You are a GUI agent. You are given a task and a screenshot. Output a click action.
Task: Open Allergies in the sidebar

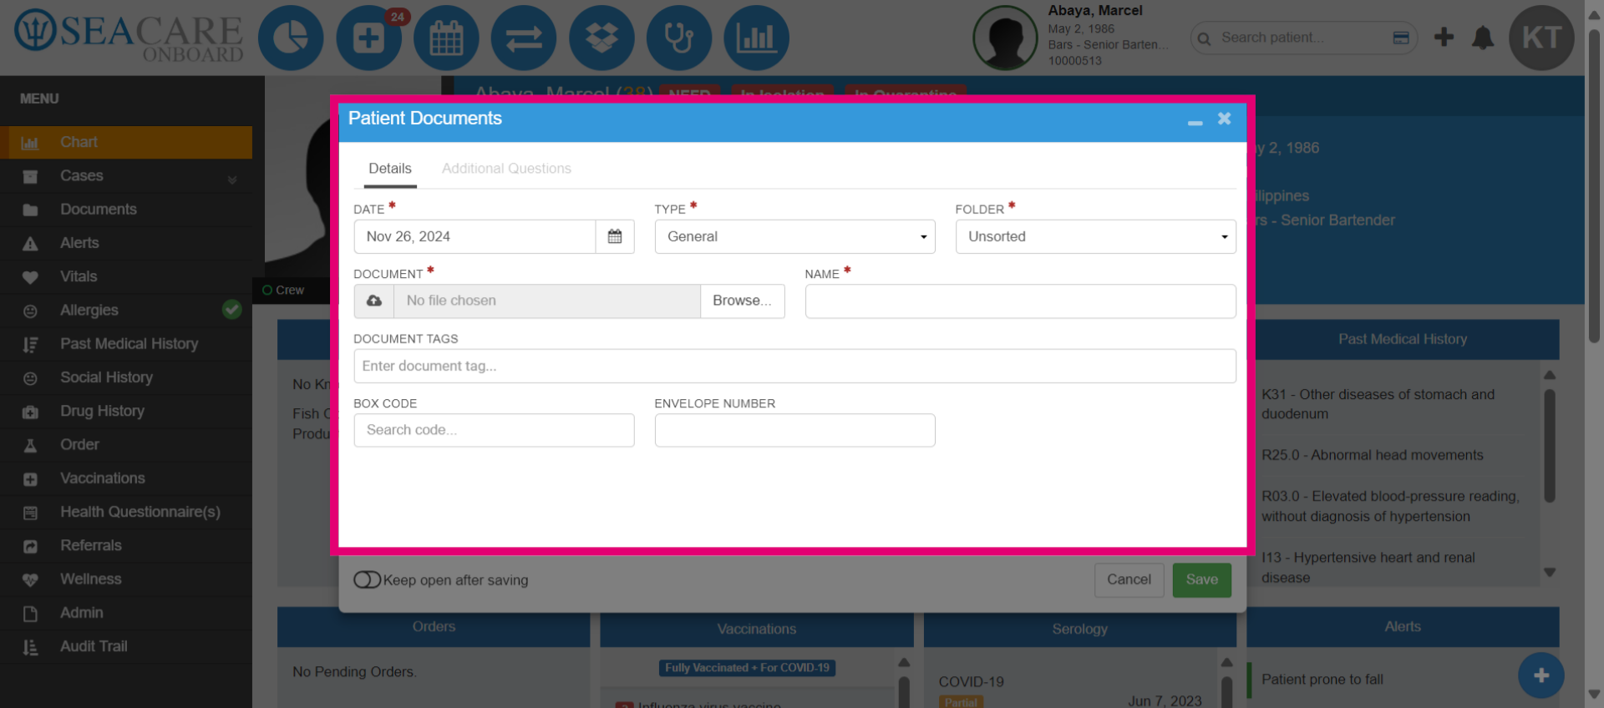[126, 311]
